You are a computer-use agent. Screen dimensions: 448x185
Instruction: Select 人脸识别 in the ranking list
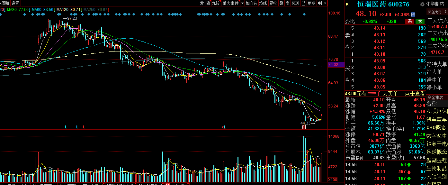click(x=436, y=176)
